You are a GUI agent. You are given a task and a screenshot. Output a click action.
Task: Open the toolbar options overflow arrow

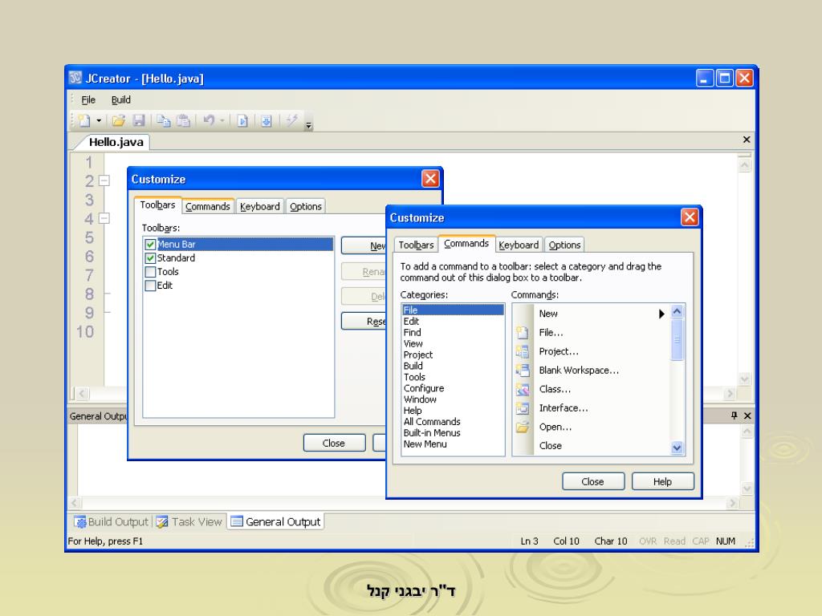pyautogui.click(x=309, y=125)
